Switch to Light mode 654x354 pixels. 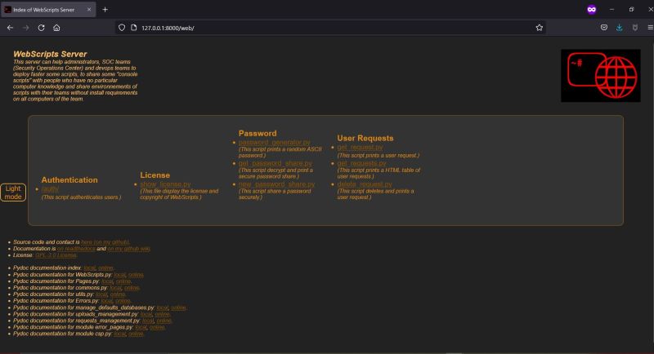pos(13,192)
